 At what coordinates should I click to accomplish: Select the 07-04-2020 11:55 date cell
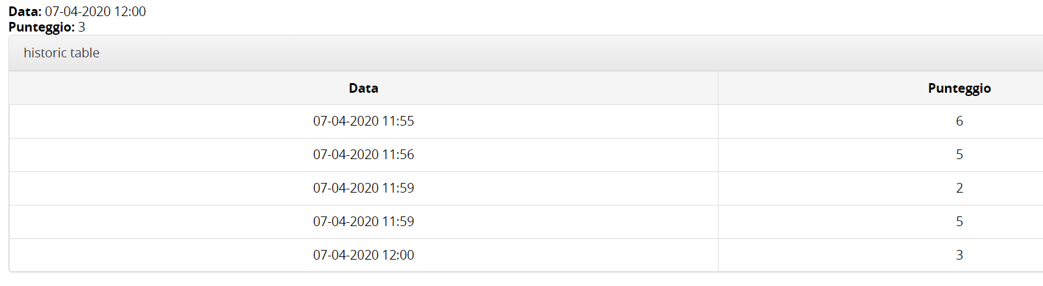[363, 121]
